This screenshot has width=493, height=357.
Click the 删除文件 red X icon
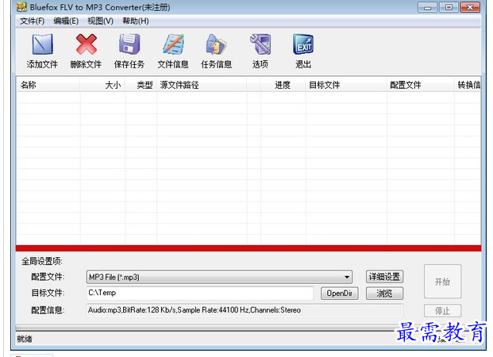(87, 44)
